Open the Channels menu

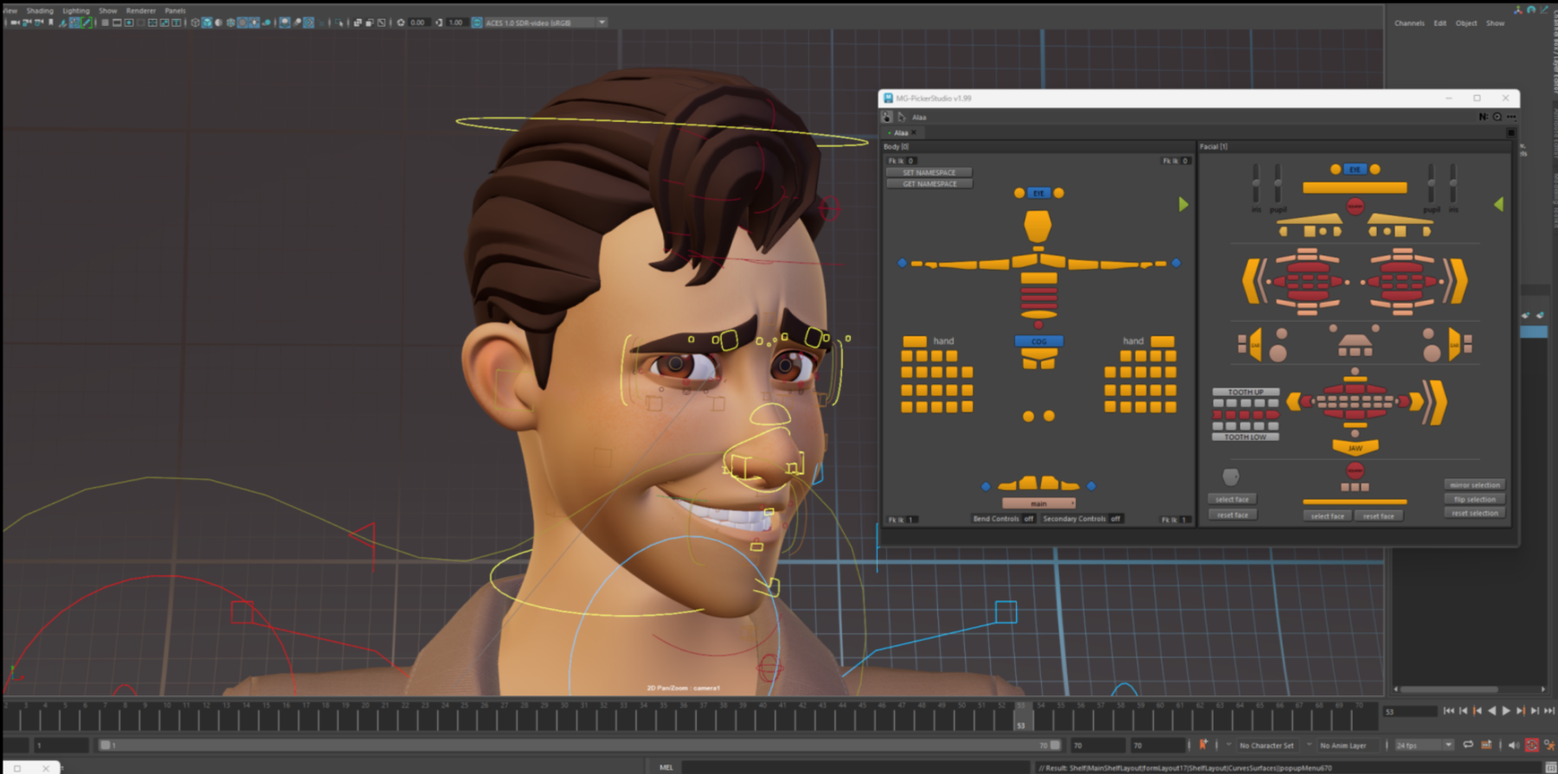coord(1409,23)
